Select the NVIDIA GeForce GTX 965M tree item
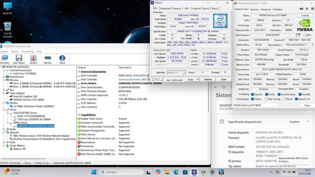 [28, 100]
